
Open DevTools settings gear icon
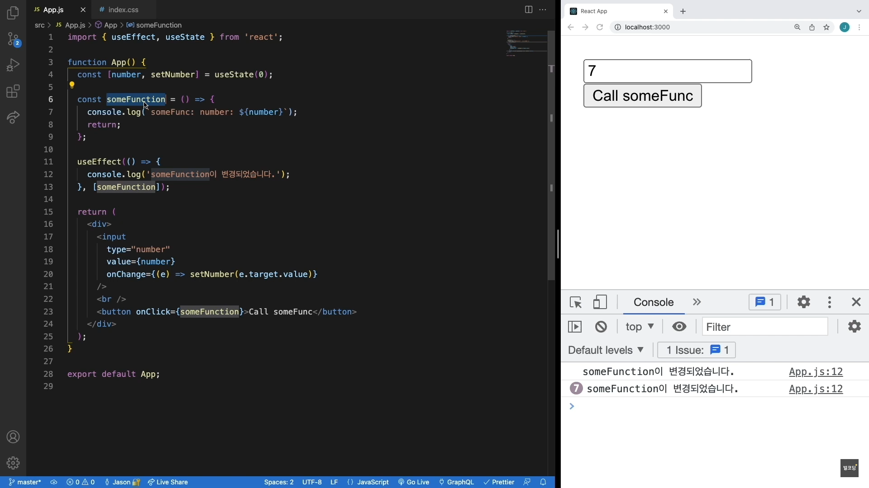coord(803,302)
